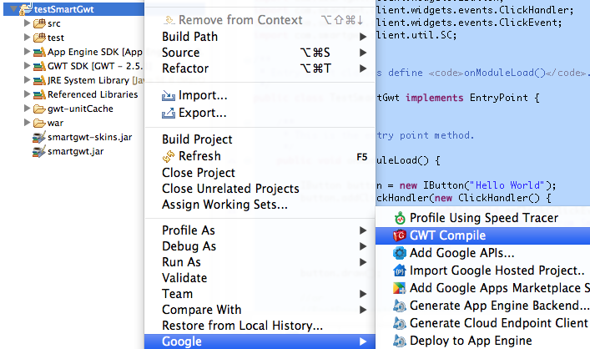Select the smartgwt-skins.jar file name

tap(90, 137)
